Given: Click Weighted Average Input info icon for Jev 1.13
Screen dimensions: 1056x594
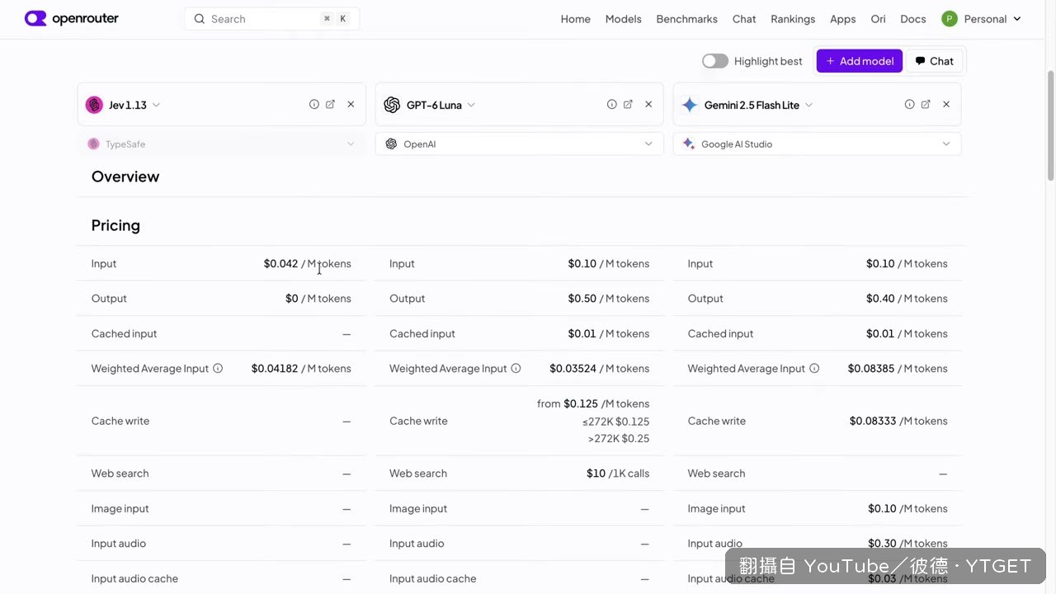Looking at the screenshot, I should (x=218, y=369).
